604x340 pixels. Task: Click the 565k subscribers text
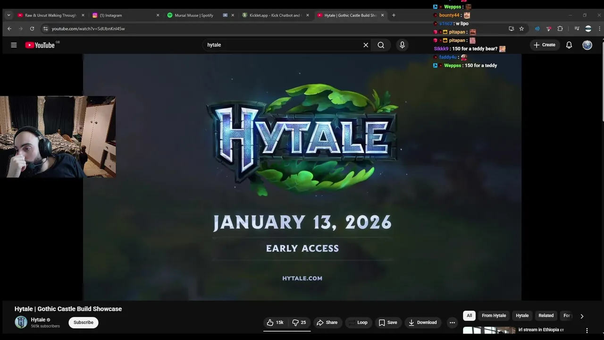click(45, 326)
